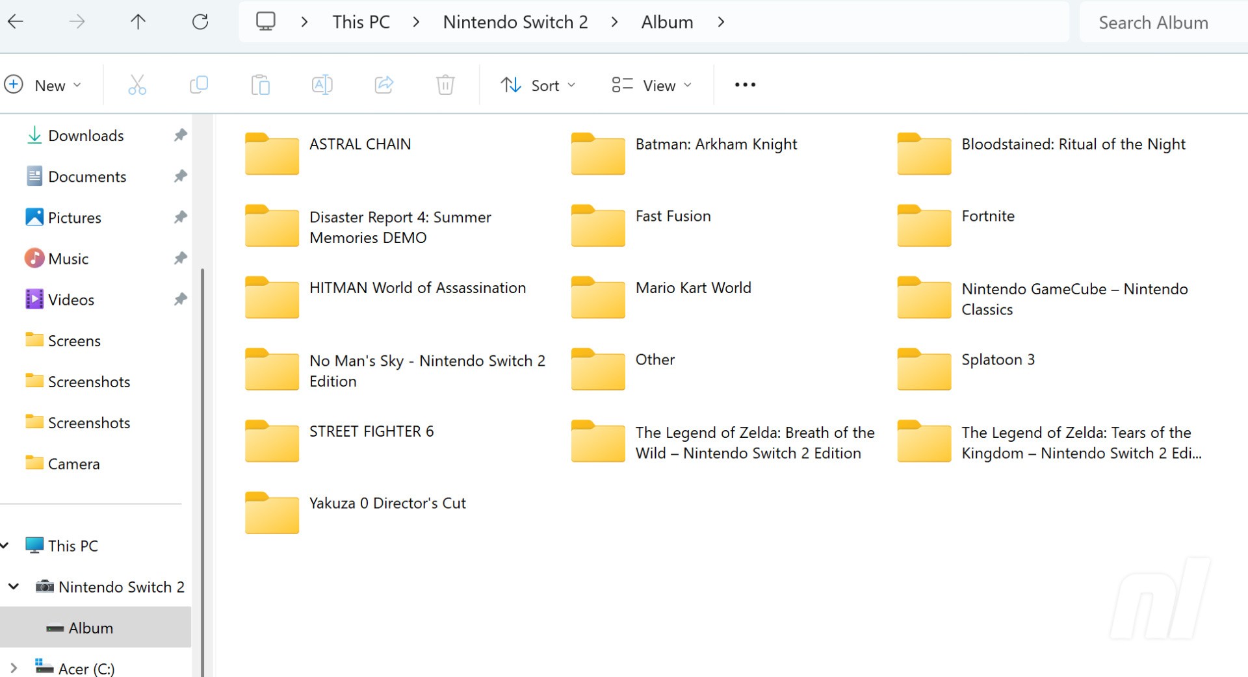Click the PC monitor icon in address bar
The image size is (1248, 677).
[265, 21]
